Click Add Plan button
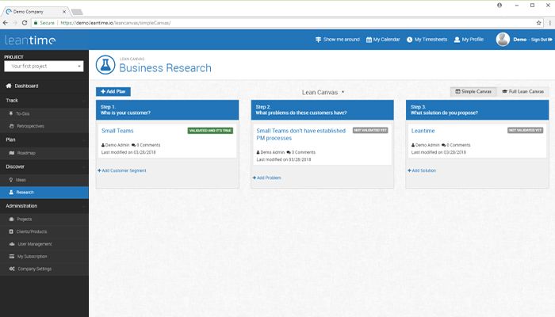 point(113,92)
